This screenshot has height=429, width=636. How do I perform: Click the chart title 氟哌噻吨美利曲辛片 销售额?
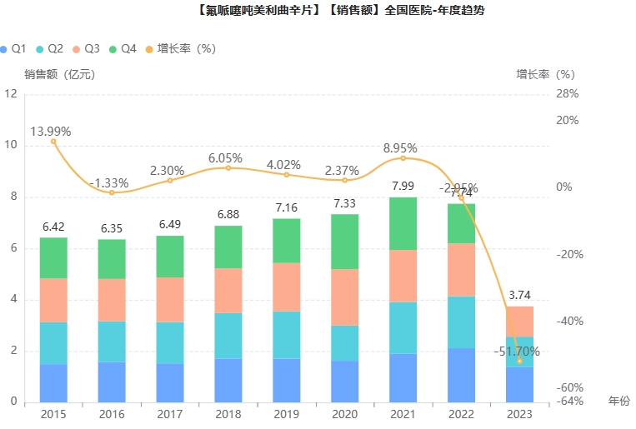point(340,10)
